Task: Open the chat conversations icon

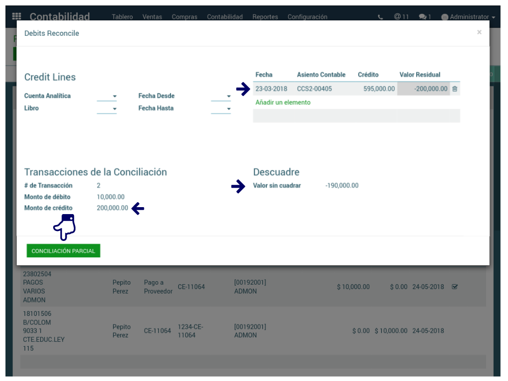Action: click(x=425, y=17)
